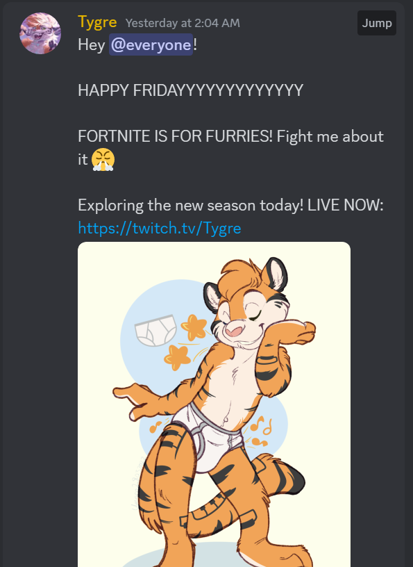Image resolution: width=413 pixels, height=567 pixels.
Task: Click the small music note left of tiger's hip
Action: 155,427
